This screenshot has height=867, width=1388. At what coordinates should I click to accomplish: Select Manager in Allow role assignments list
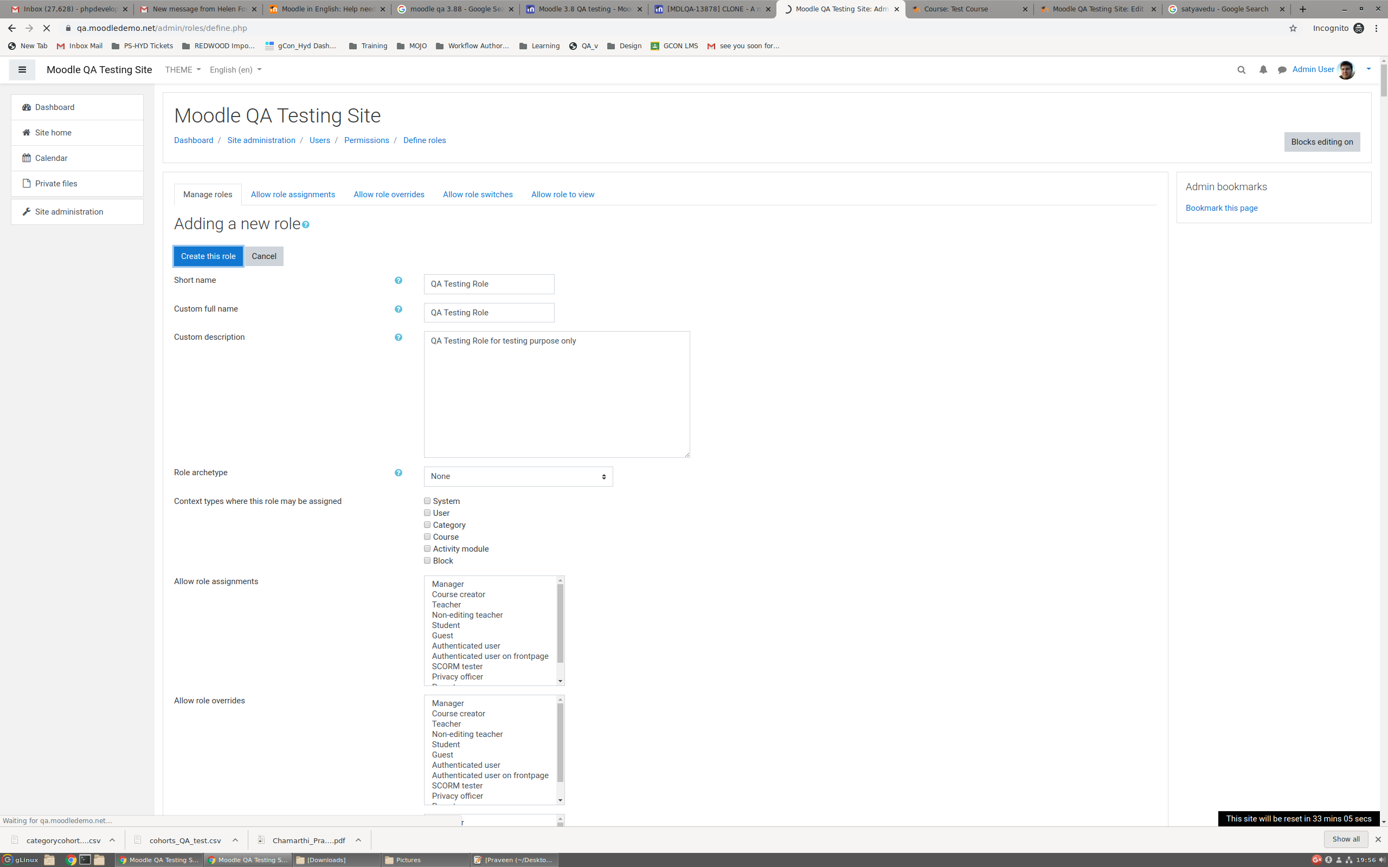pyautogui.click(x=448, y=584)
